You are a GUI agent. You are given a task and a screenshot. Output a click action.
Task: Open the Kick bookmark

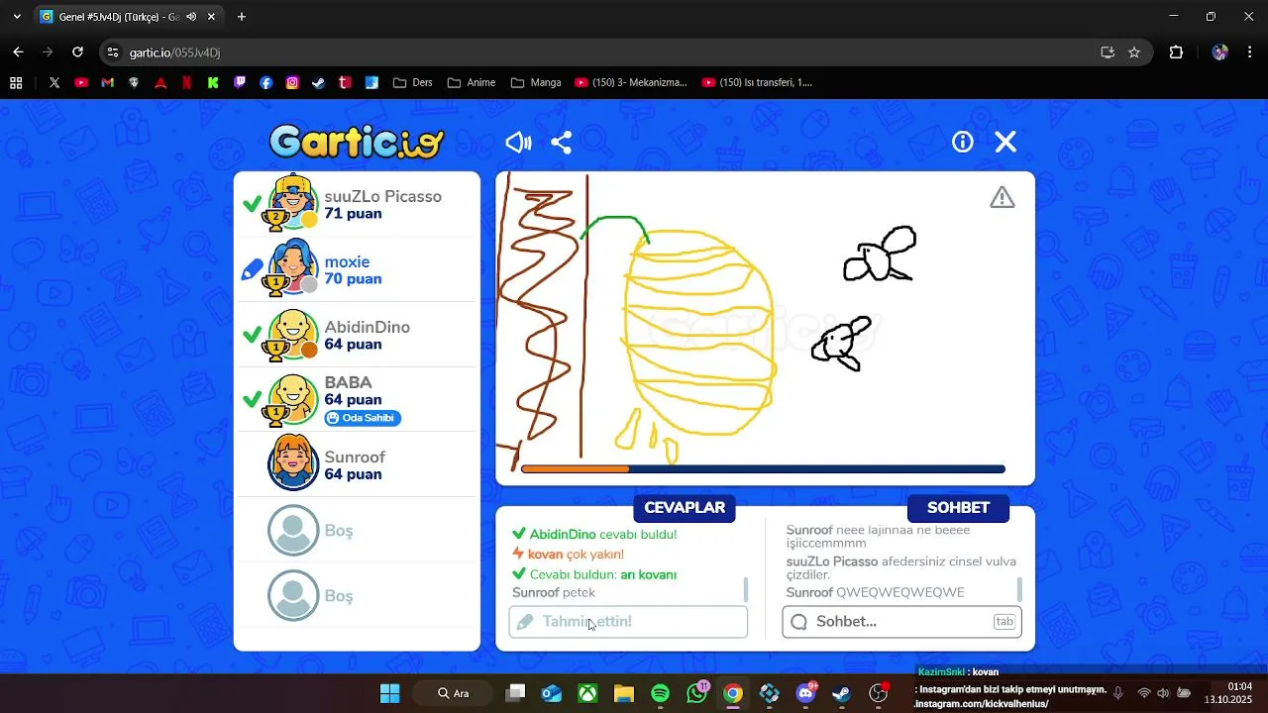point(213,83)
